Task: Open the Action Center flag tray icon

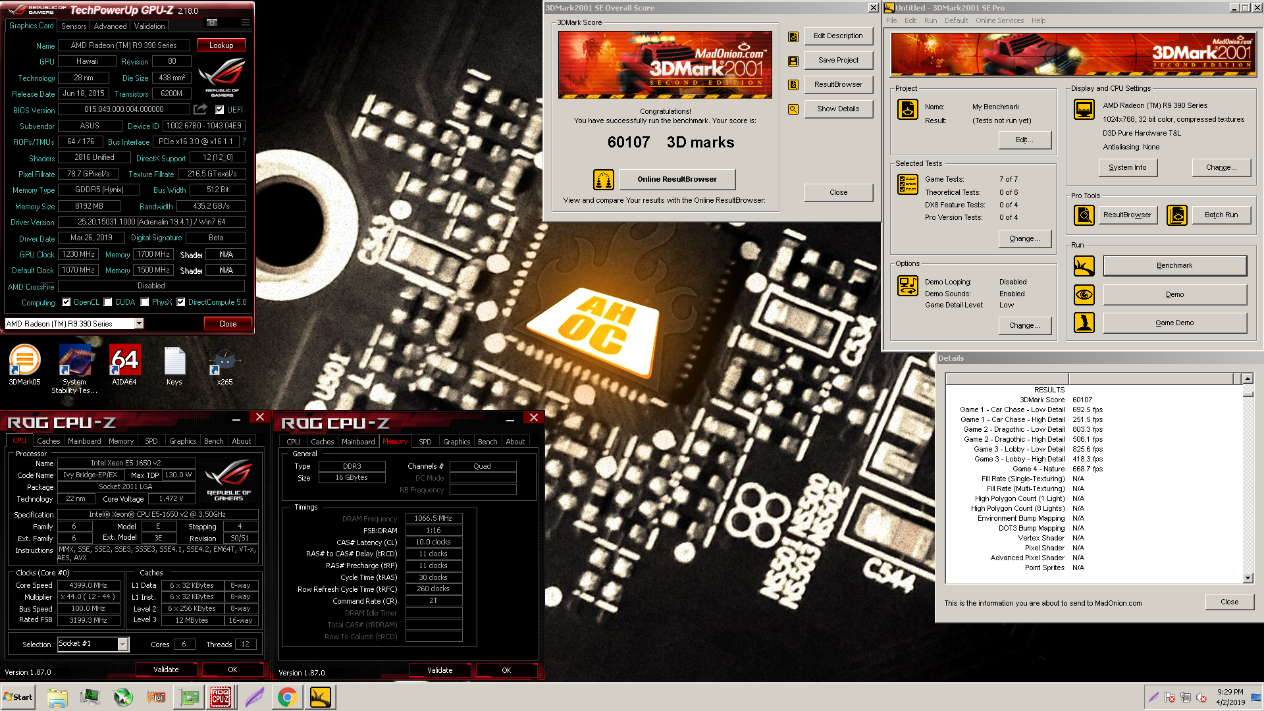Action: click(x=1170, y=697)
